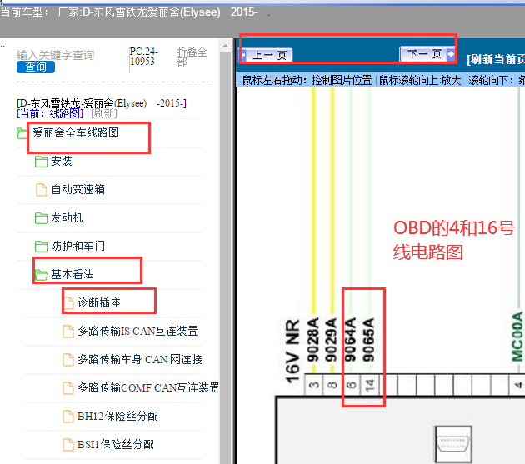Click the 查询 search button
The width and height of the screenshot is (525, 464).
tap(36, 67)
